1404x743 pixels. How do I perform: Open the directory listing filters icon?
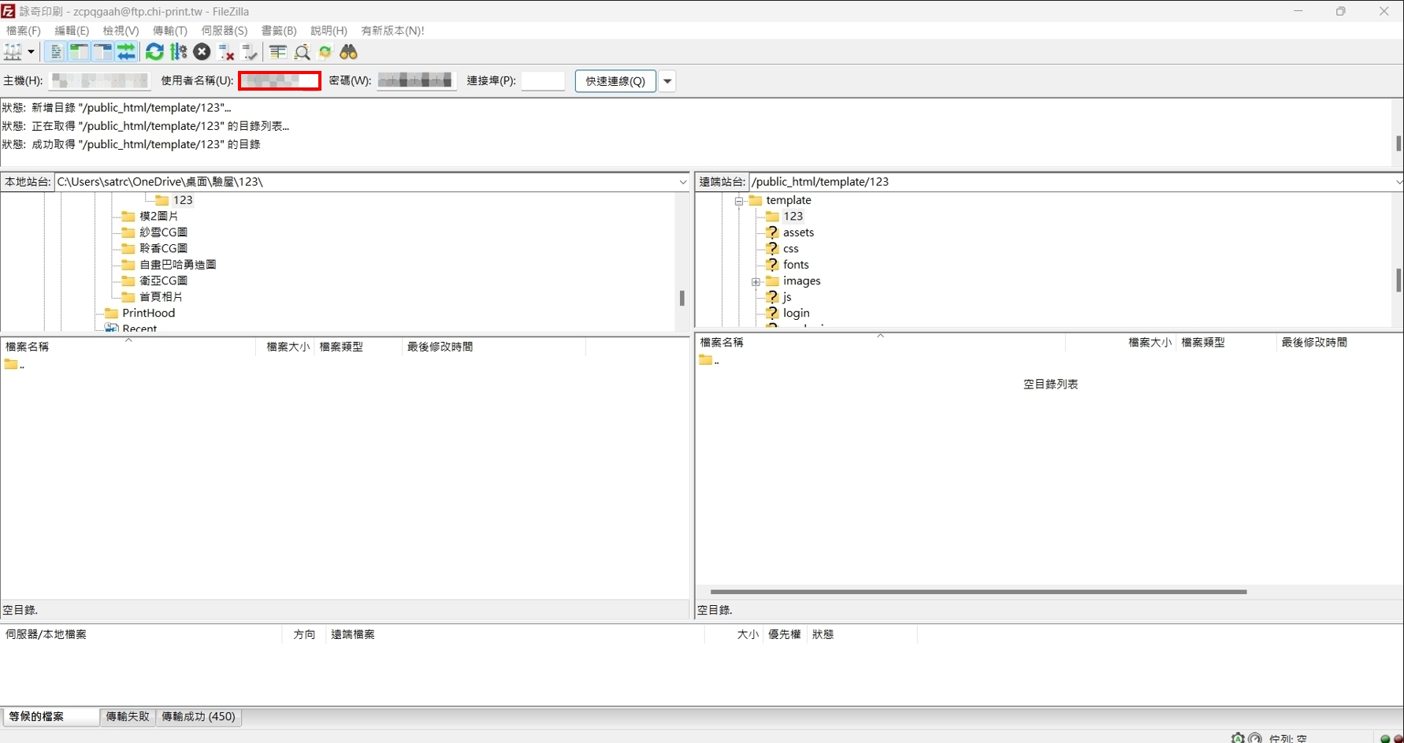[x=277, y=52]
